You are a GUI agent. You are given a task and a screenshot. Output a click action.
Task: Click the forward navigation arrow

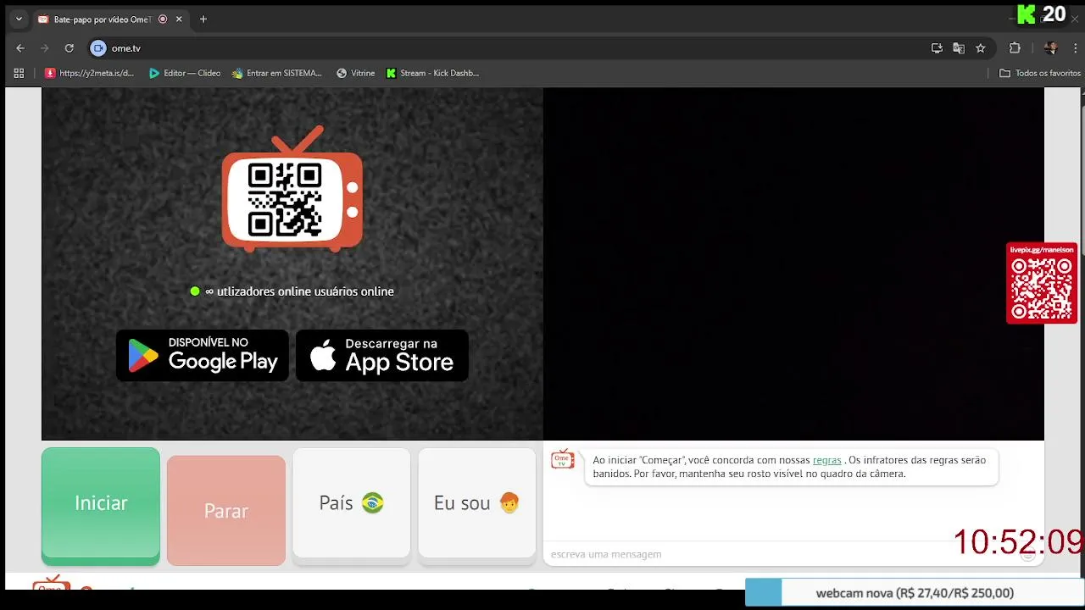(45, 48)
